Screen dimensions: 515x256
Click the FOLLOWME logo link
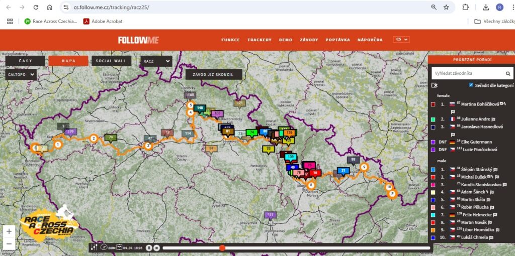click(x=137, y=40)
